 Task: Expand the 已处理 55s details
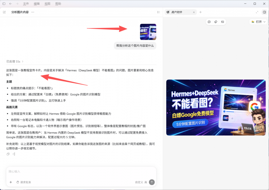click(15, 61)
